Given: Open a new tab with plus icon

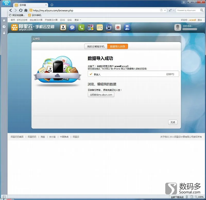Looking at the screenshot, I should pos(52,5).
